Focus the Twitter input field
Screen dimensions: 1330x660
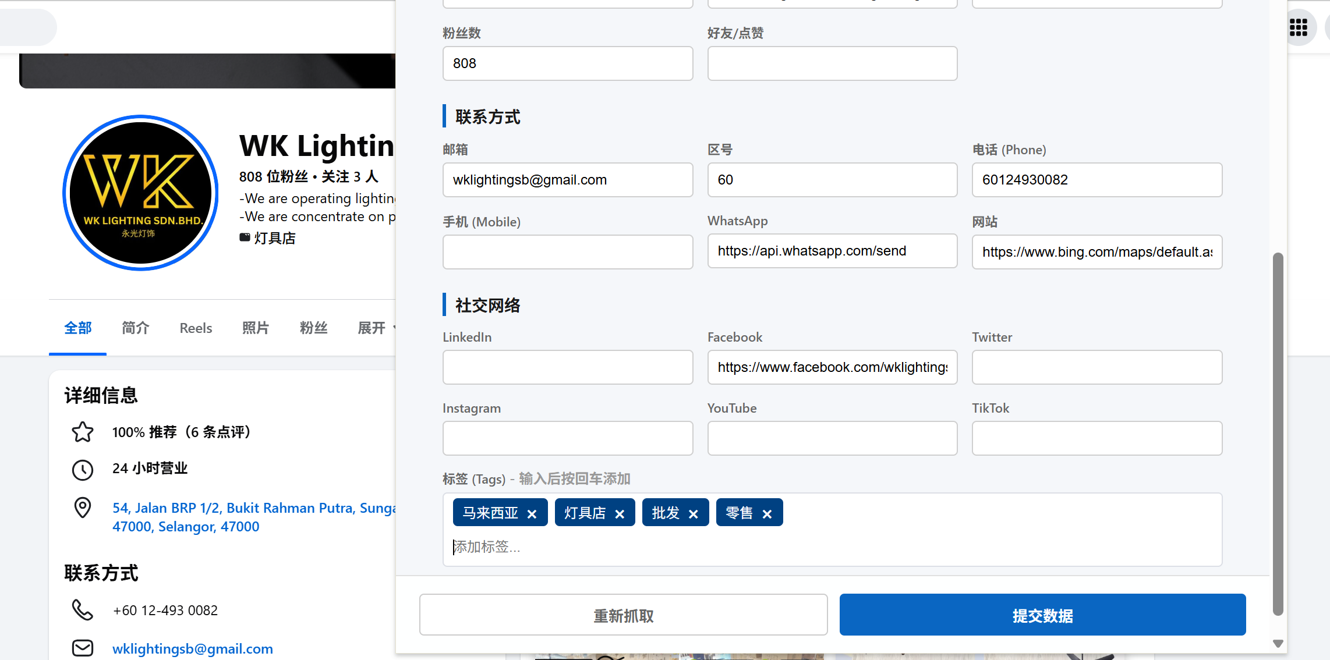point(1097,367)
